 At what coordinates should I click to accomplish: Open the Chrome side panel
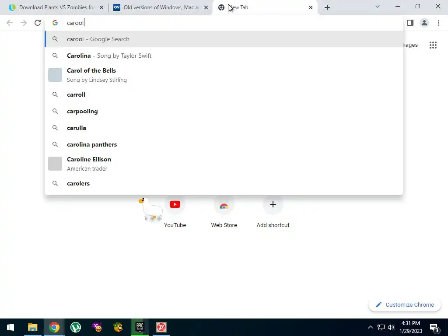pyautogui.click(x=410, y=23)
